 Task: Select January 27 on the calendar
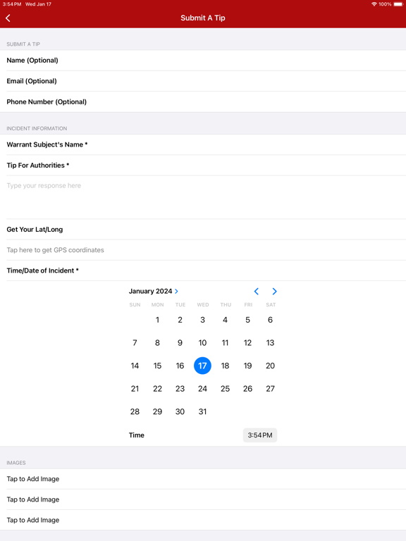(271, 389)
